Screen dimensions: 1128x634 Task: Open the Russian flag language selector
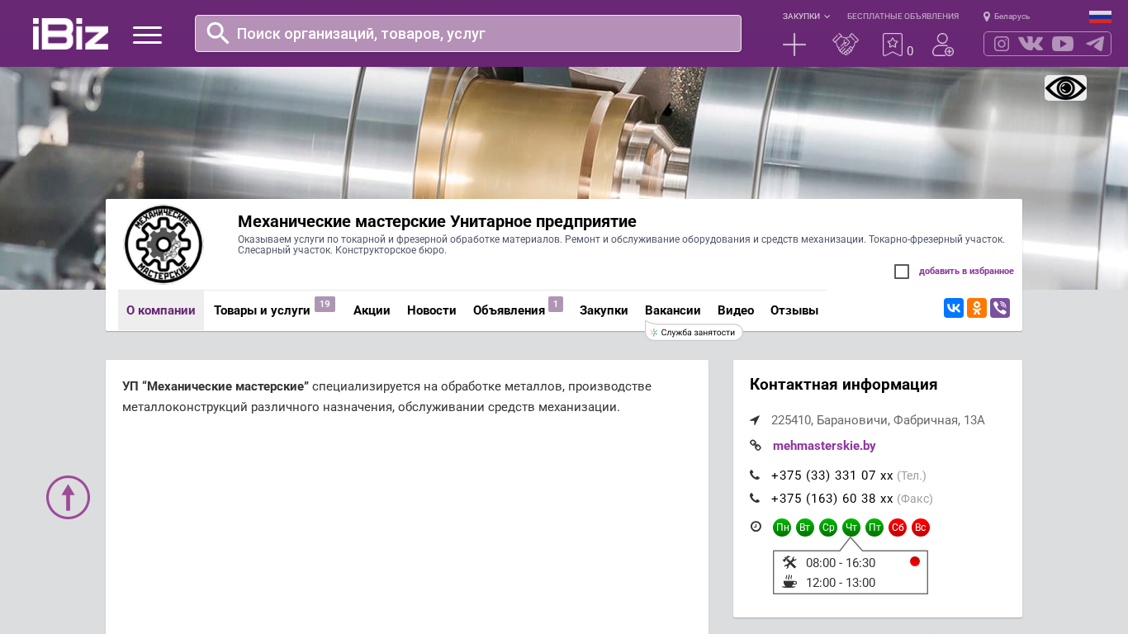[x=1100, y=17]
